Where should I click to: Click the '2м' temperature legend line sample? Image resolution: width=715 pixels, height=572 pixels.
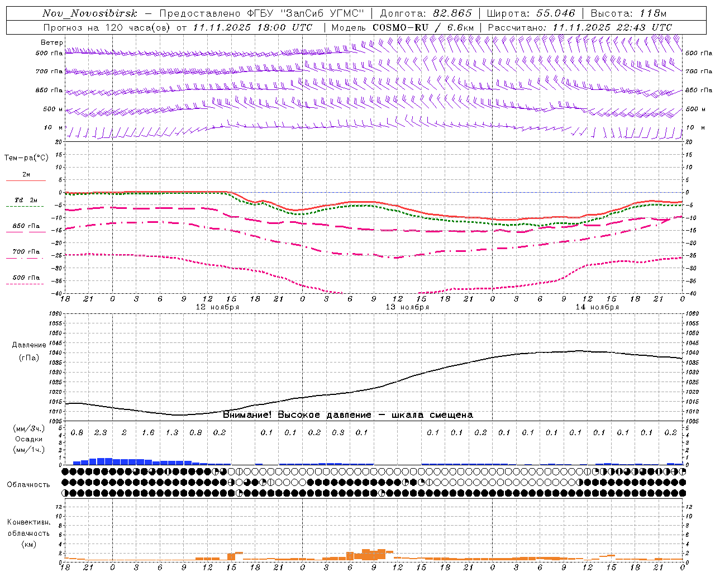coord(26,180)
